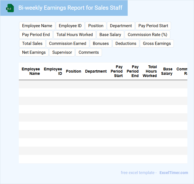The height and width of the screenshot is (184, 194).
Task: Choose the Base Salary tag
Action: pyautogui.click(x=110, y=35)
